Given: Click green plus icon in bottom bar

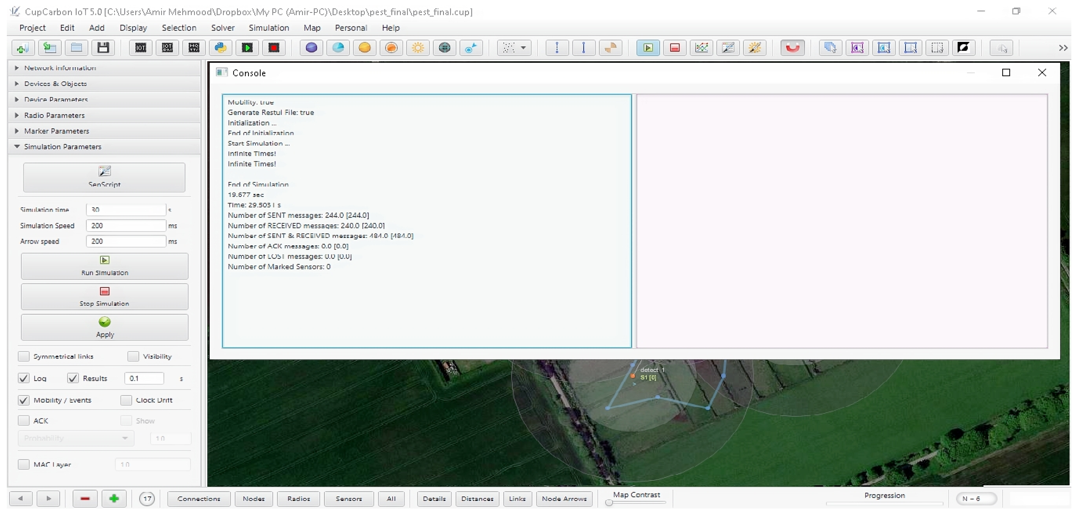Looking at the screenshot, I should (x=114, y=499).
